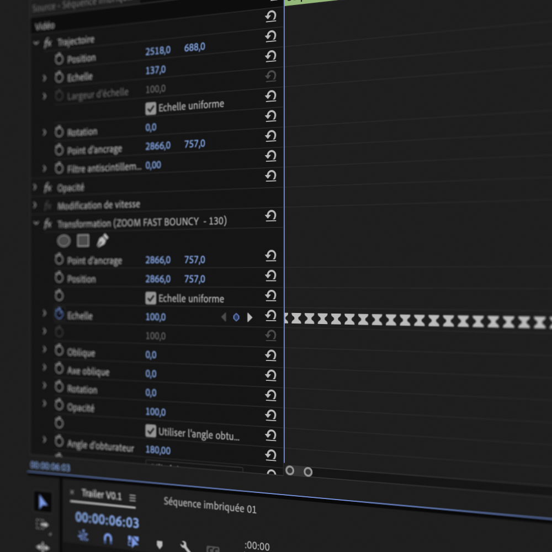
Task: Go to next keyframe on Echelle
Action: tap(250, 317)
